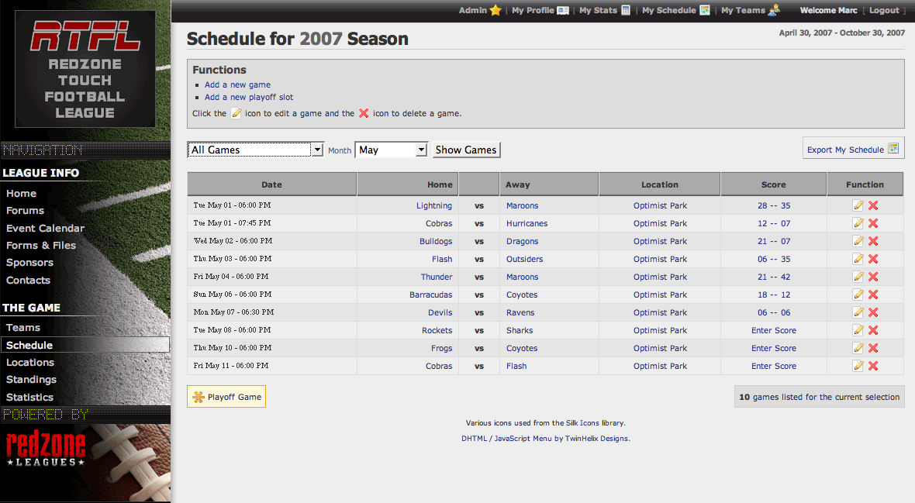The width and height of the screenshot is (915, 503).
Task: Select Teams in the sidebar menu
Action: [x=23, y=328]
